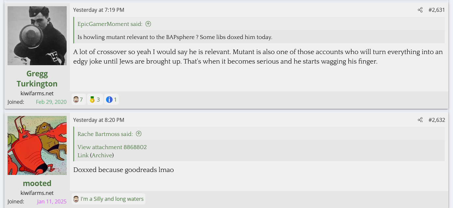Open mooted's lobster avatar image
Viewport: 453px width, 208px height.
pos(37,145)
